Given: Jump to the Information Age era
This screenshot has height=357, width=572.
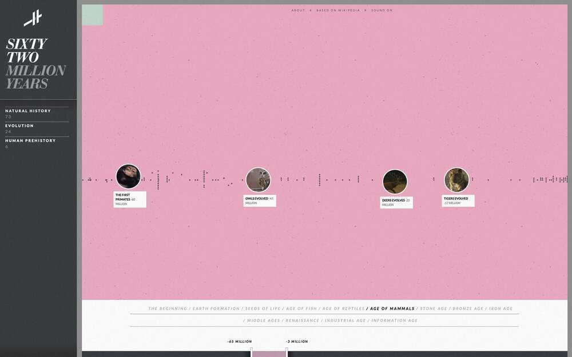Looking at the screenshot, I should coord(395,320).
